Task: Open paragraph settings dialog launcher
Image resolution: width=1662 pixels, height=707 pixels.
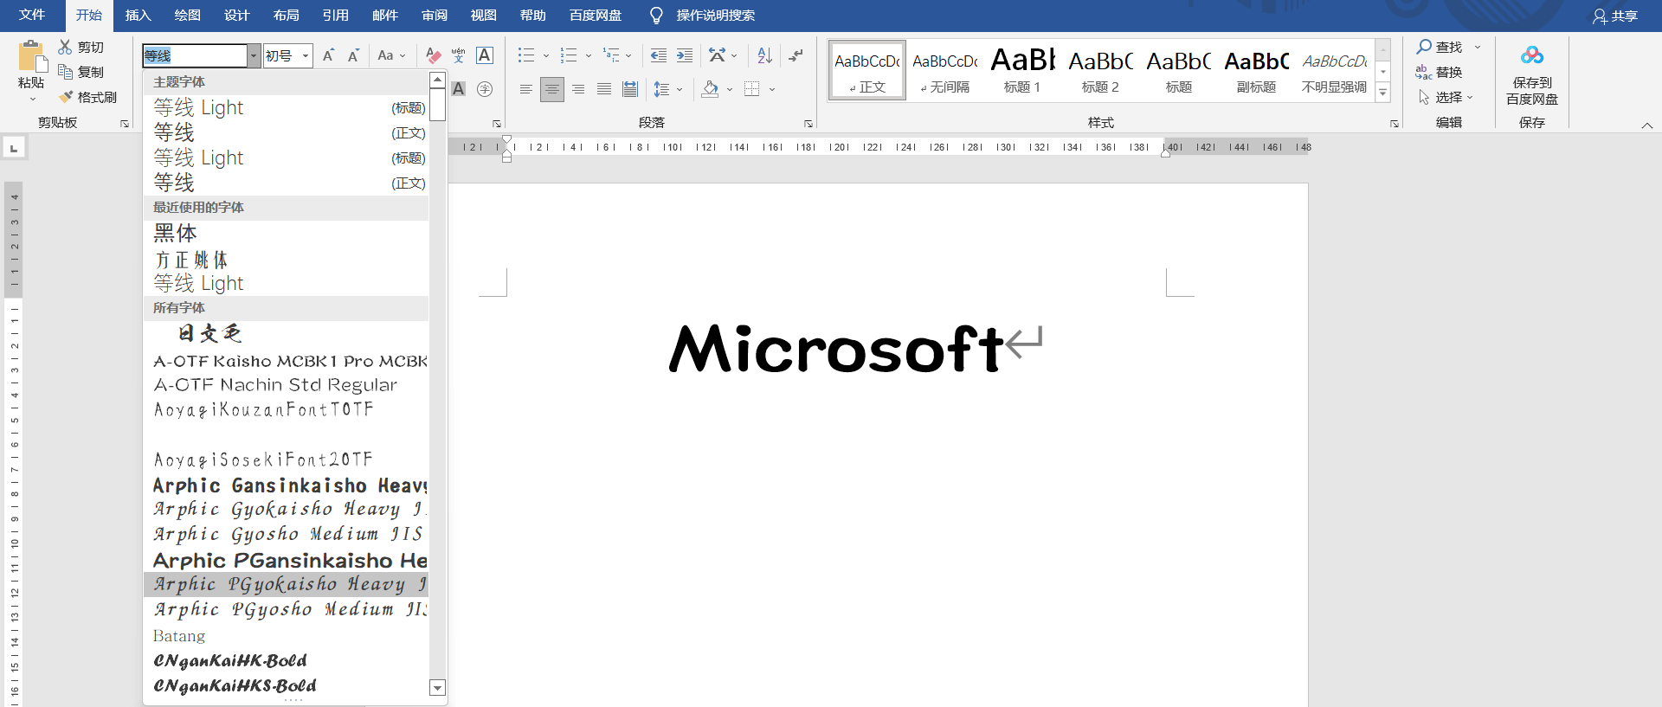Action: click(x=808, y=124)
